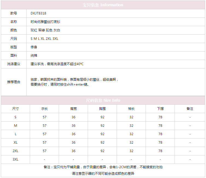The width and height of the screenshot is (206, 178).
Task: Click the 2XL size row label
Action: (16, 151)
